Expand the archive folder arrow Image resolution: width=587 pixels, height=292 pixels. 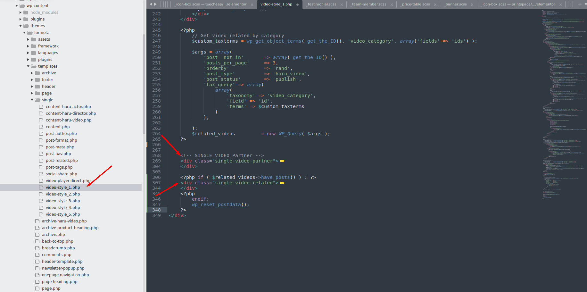(x=32, y=73)
